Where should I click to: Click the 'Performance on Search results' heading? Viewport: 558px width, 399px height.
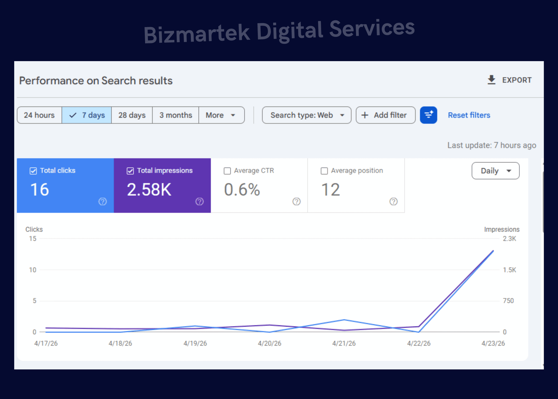(x=96, y=81)
